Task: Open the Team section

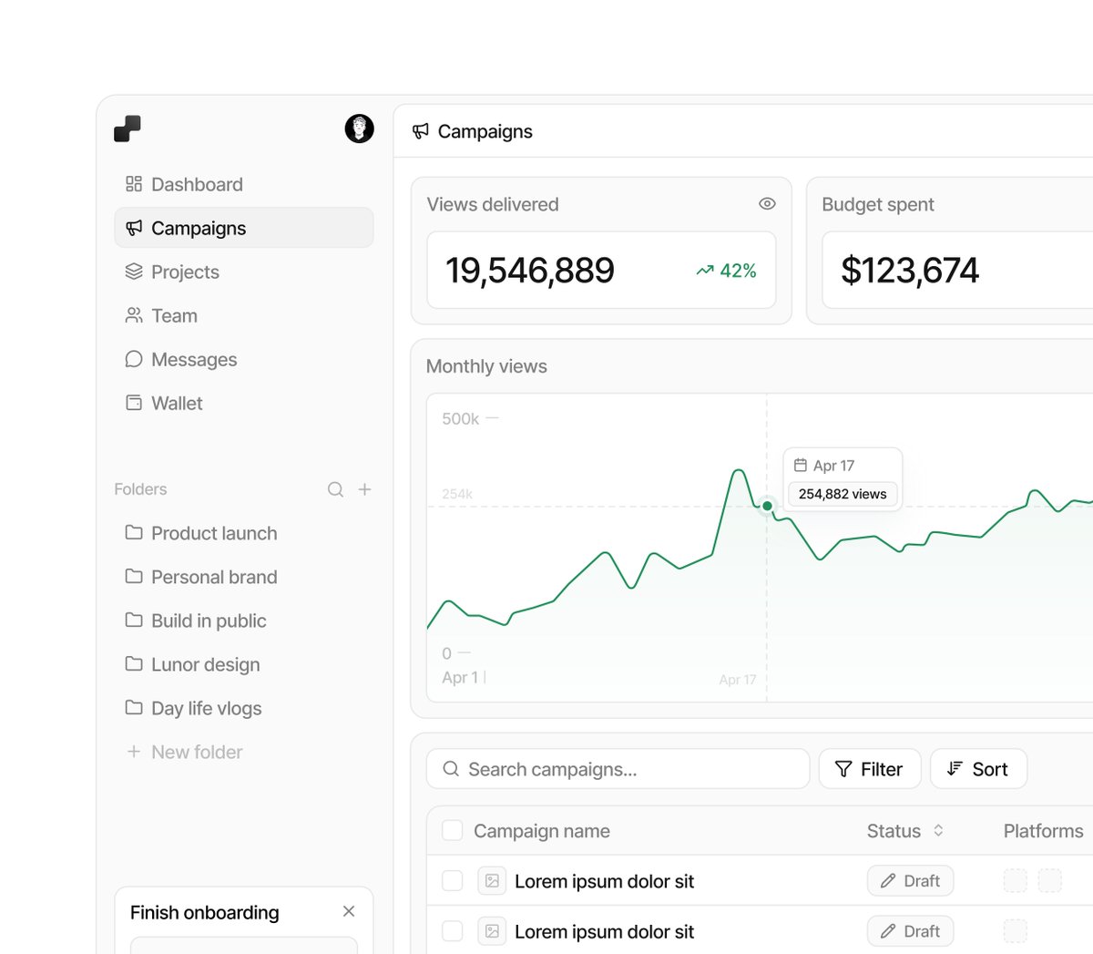Action: tap(243, 315)
